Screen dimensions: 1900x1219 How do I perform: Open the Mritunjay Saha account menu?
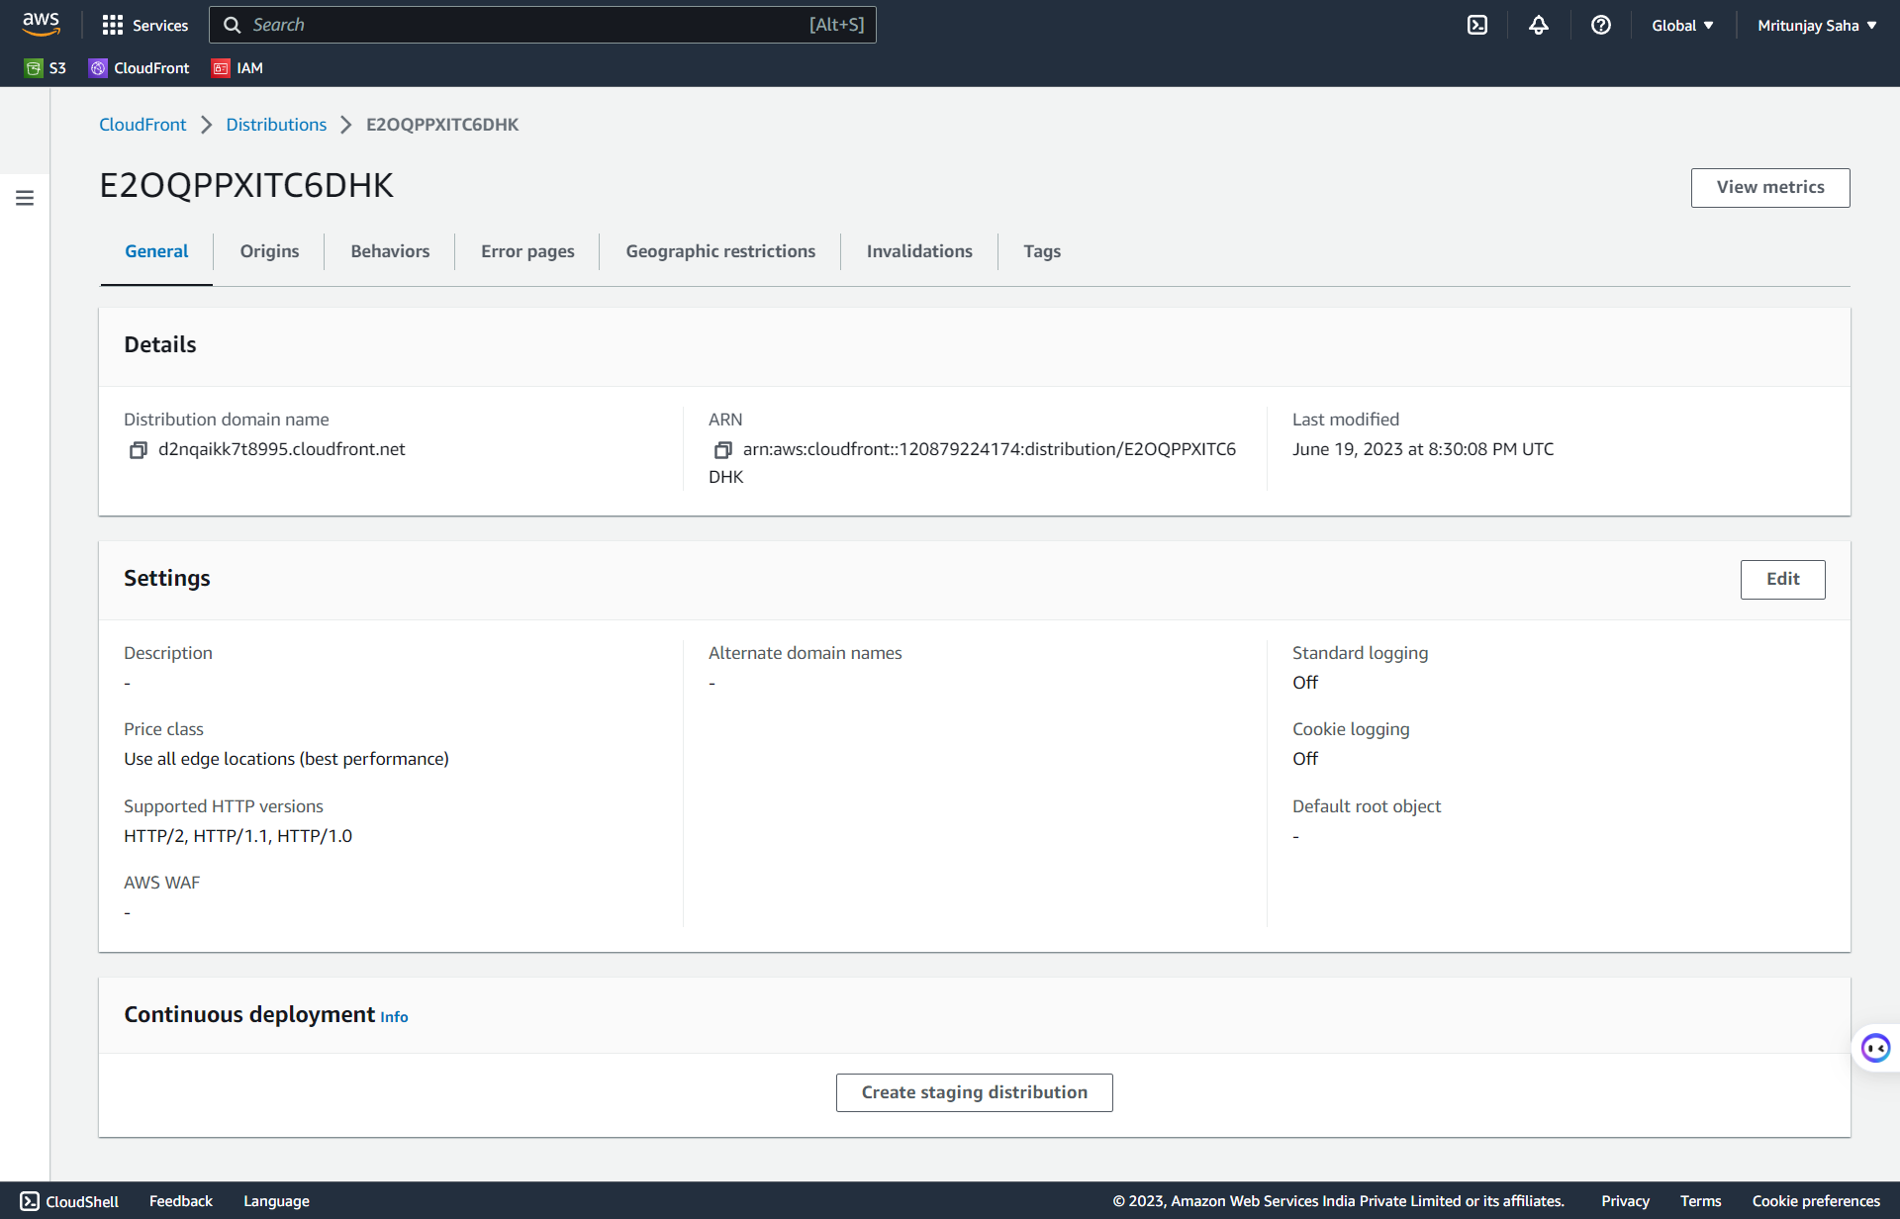pos(1817,25)
